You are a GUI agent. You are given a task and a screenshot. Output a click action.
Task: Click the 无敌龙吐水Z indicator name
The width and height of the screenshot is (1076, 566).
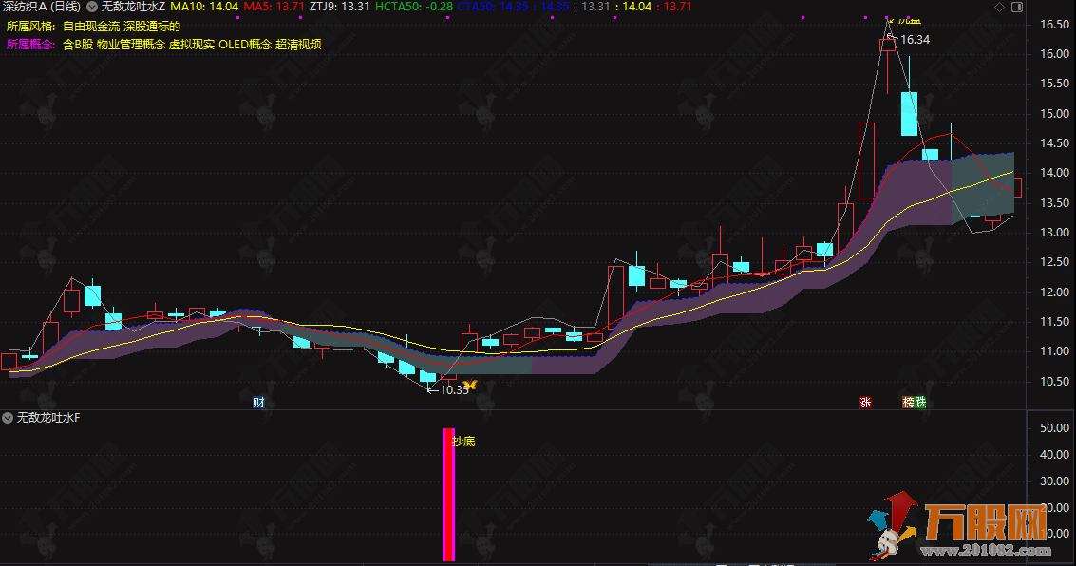[x=134, y=7]
